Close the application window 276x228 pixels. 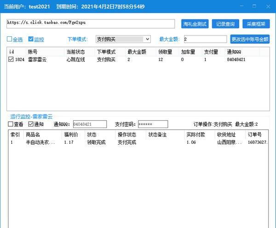(x=268, y=6)
